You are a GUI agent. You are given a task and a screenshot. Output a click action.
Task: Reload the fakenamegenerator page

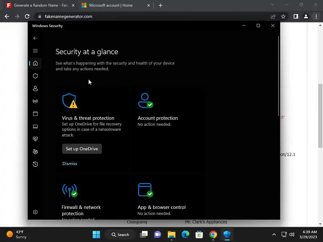[27, 16]
